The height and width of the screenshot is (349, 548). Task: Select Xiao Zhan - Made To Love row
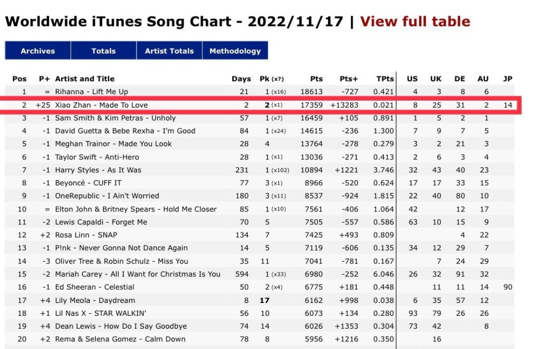point(260,105)
